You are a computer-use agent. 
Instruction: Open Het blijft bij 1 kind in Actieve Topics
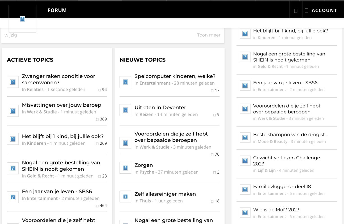click(63, 136)
